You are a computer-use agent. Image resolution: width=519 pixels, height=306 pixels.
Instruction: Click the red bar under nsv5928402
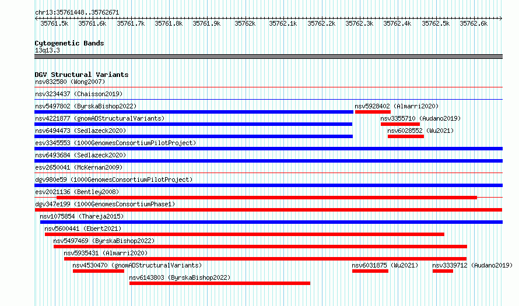pos(373,112)
